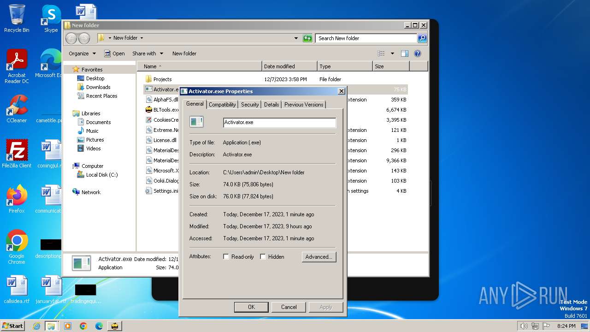Expand the address bar history dropdown arrow

pos(296,38)
